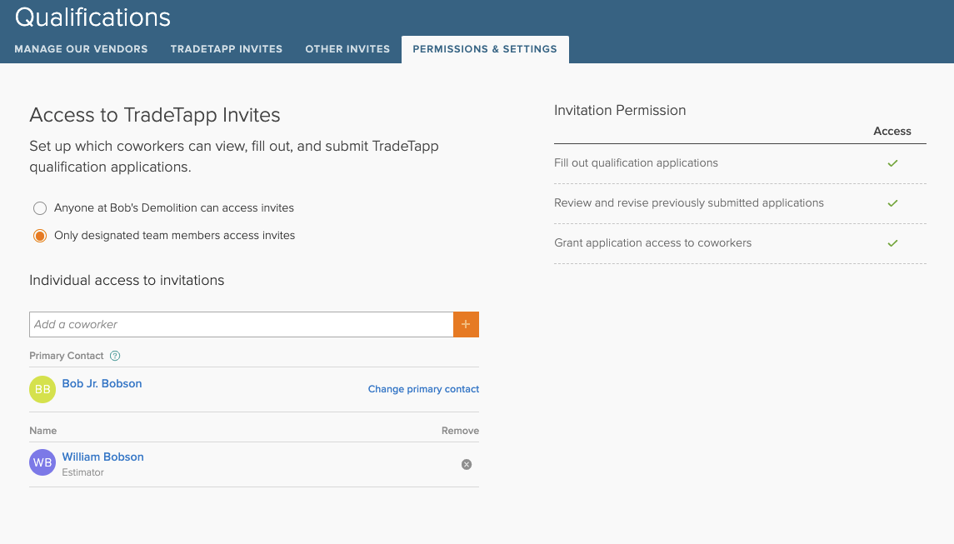The image size is (954, 544).
Task: Select Only designated team members radio option
Action: click(x=40, y=236)
